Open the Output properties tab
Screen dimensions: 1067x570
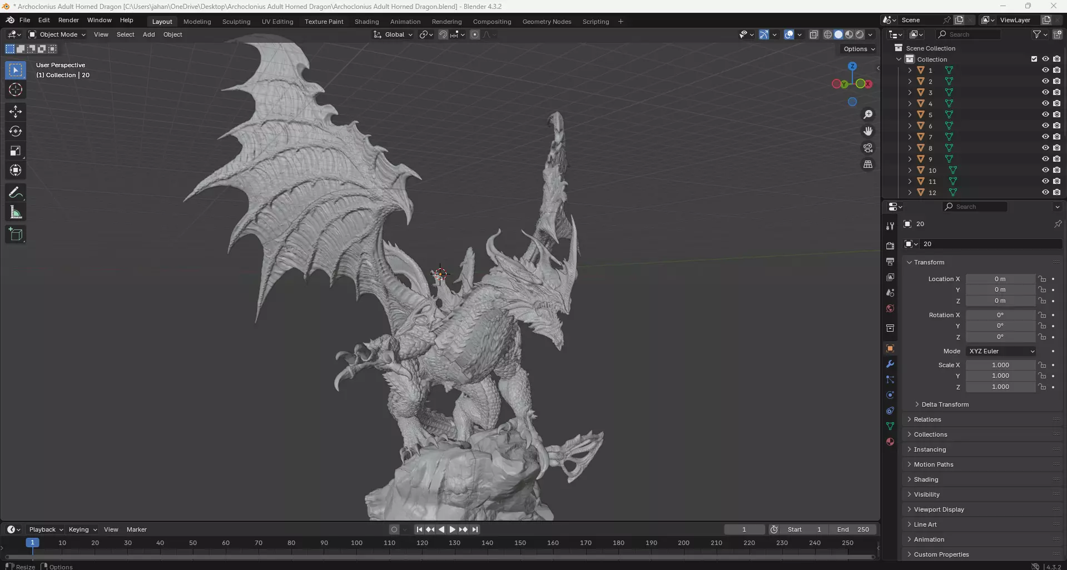pos(890,261)
